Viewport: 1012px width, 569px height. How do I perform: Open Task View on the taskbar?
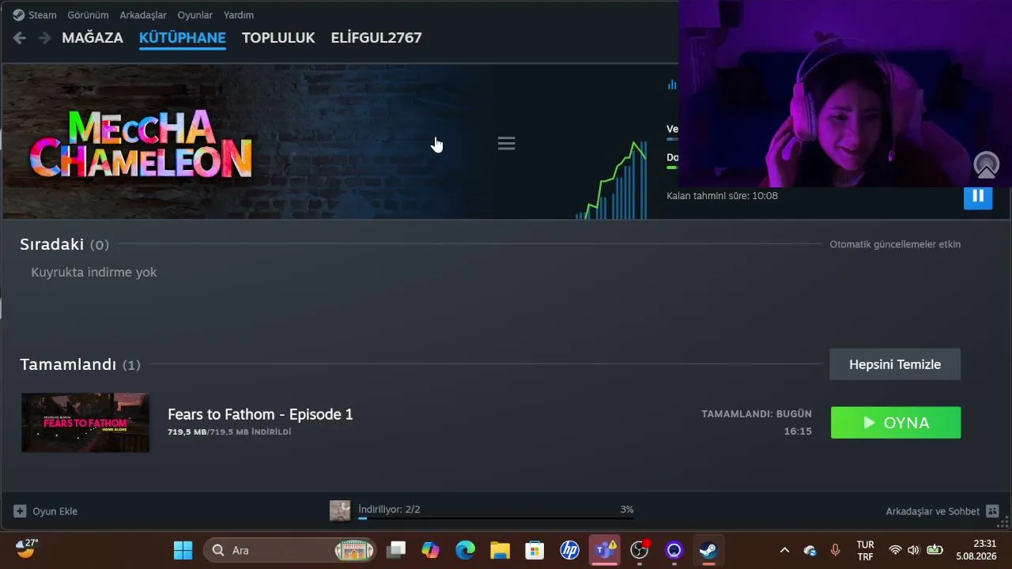tap(396, 550)
